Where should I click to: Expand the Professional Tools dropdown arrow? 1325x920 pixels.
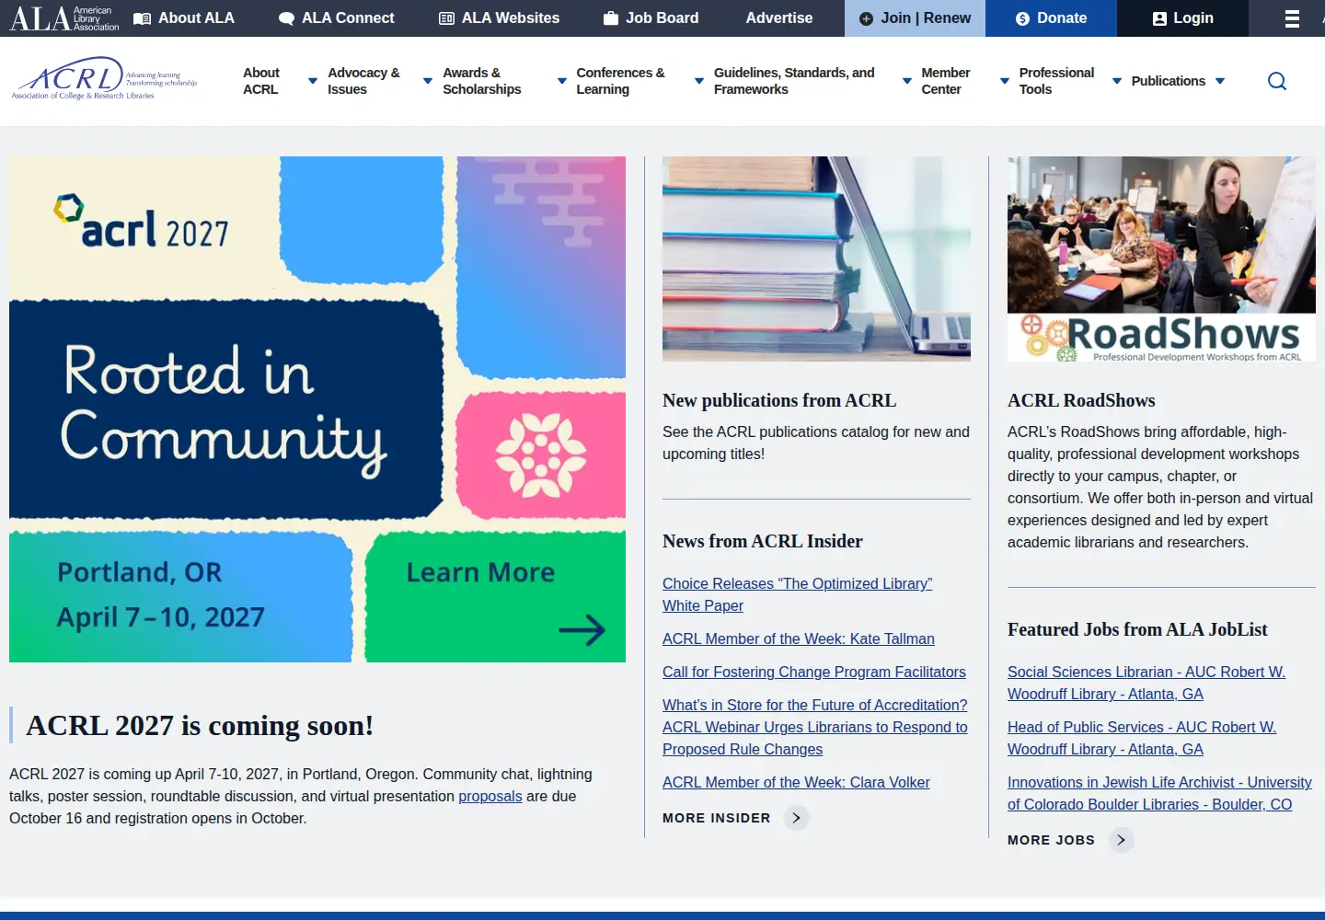(x=1117, y=81)
